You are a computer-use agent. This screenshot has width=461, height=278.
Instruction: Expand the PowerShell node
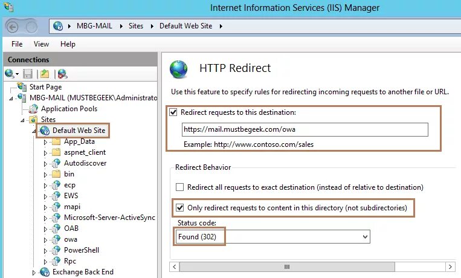click(45, 251)
